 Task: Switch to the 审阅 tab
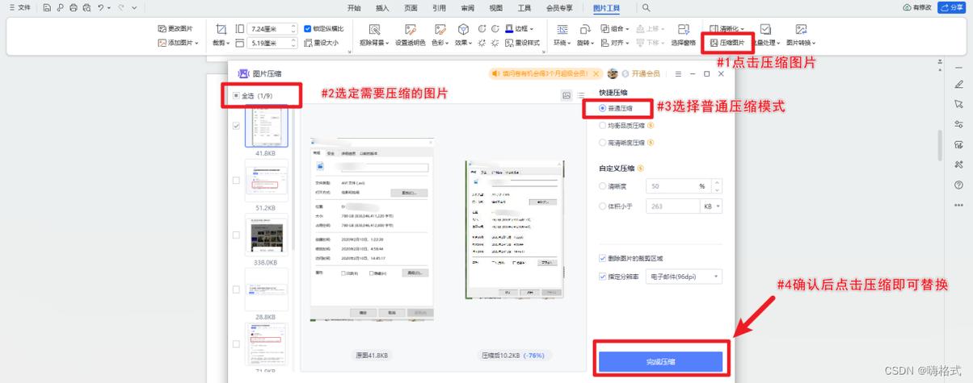pyautogui.click(x=467, y=8)
